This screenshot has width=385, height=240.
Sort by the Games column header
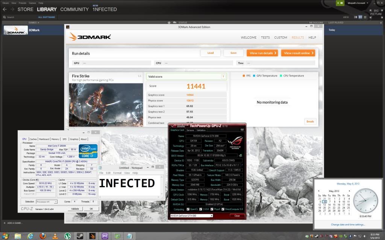[33, 23]
